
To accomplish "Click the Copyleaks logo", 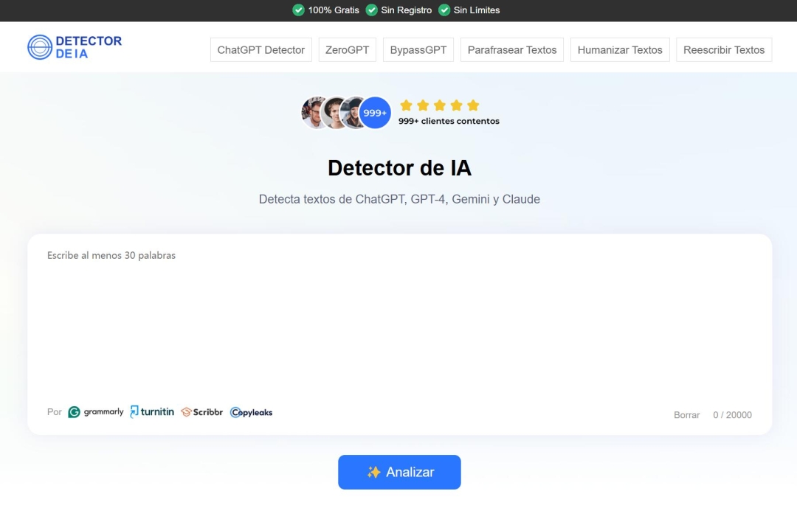I will pos(251,412).
